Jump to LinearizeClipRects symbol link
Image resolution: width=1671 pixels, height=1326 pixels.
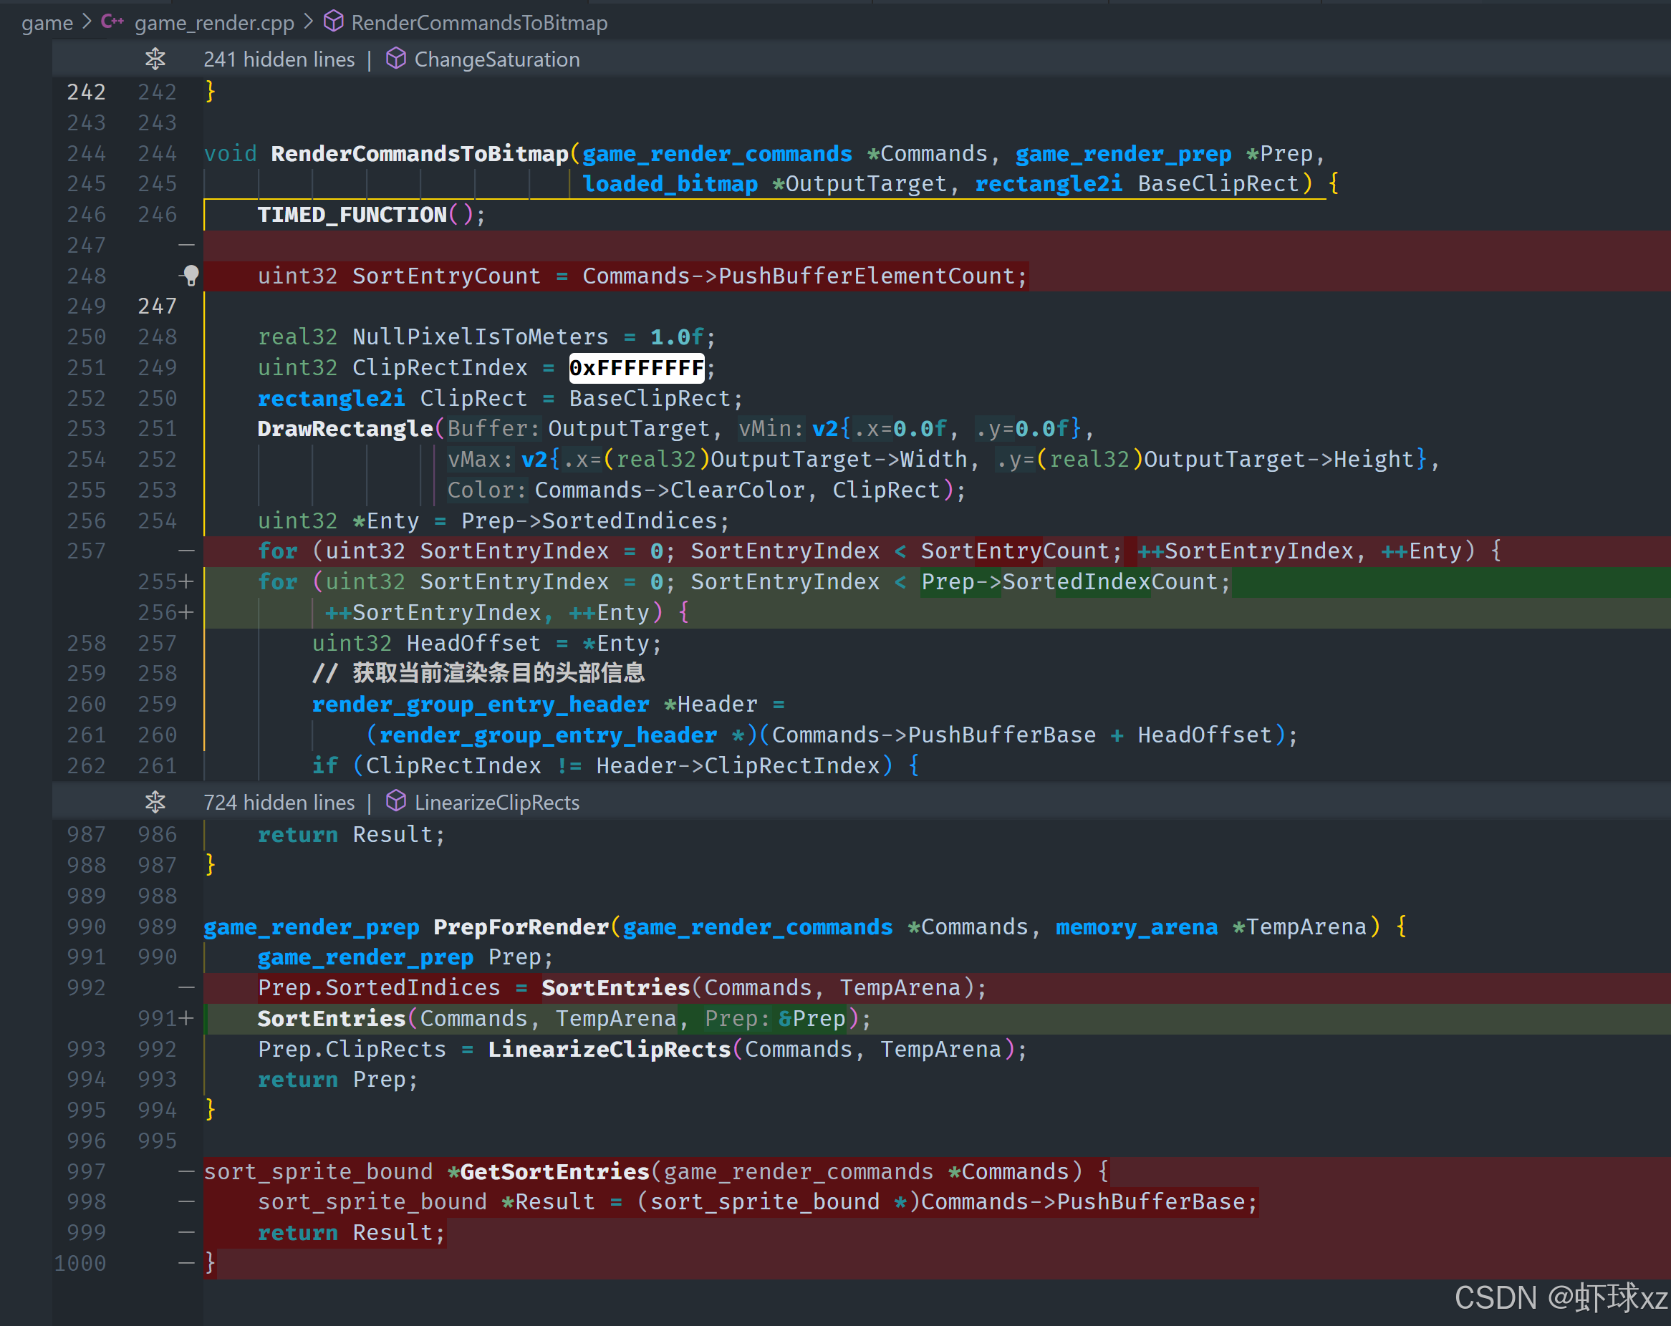[497, 803]
